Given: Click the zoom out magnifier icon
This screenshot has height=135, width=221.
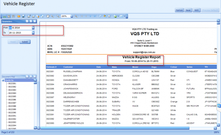Looking at the screenshot, I should click(x=58, y=16).
